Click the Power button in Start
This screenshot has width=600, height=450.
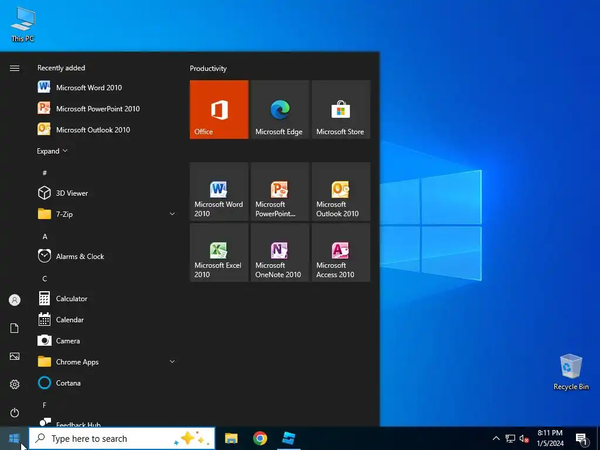pos(15,412)
